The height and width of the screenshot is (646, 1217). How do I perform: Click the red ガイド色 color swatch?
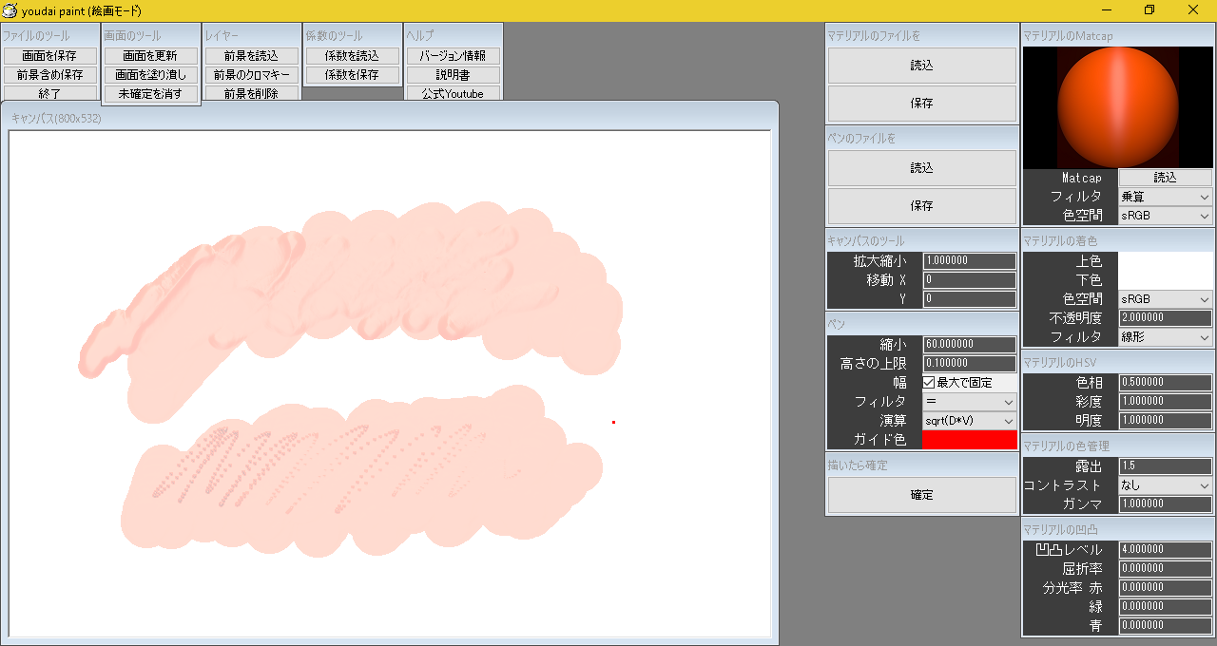point(969,440)
